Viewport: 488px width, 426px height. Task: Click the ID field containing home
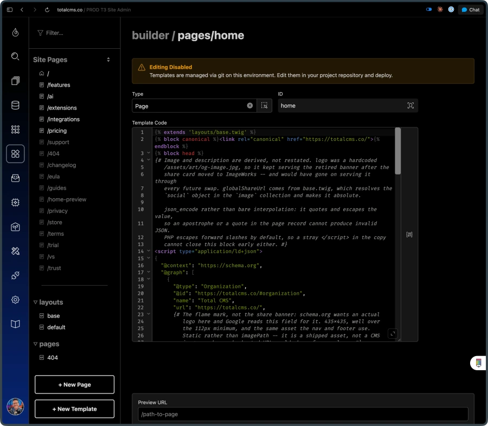click(348, 106)
